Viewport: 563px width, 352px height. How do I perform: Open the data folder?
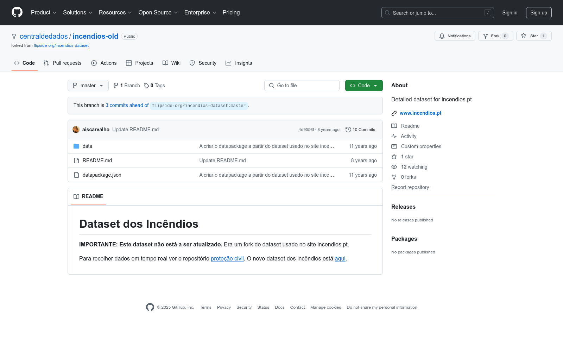point(87,146)
